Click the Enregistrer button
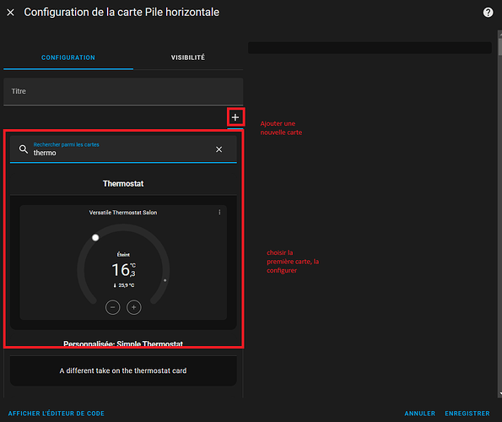 tap(467, 414)
